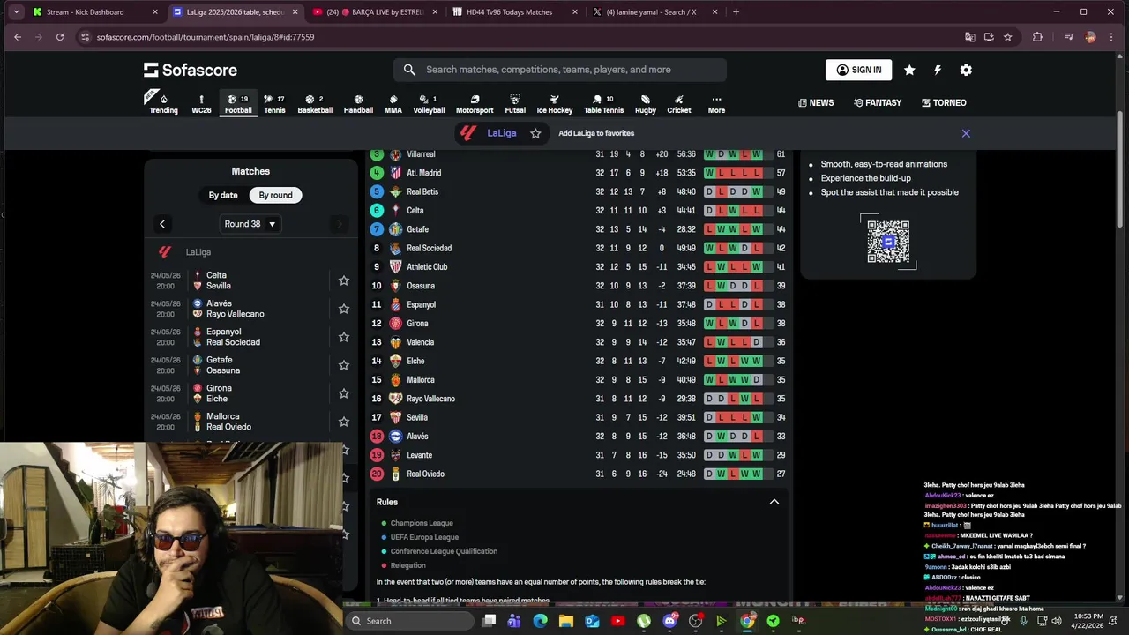This screenshot has height=635, width=1129.
Task: Open Chrome extensions puzzle icon
Action: click(1037, 37)
